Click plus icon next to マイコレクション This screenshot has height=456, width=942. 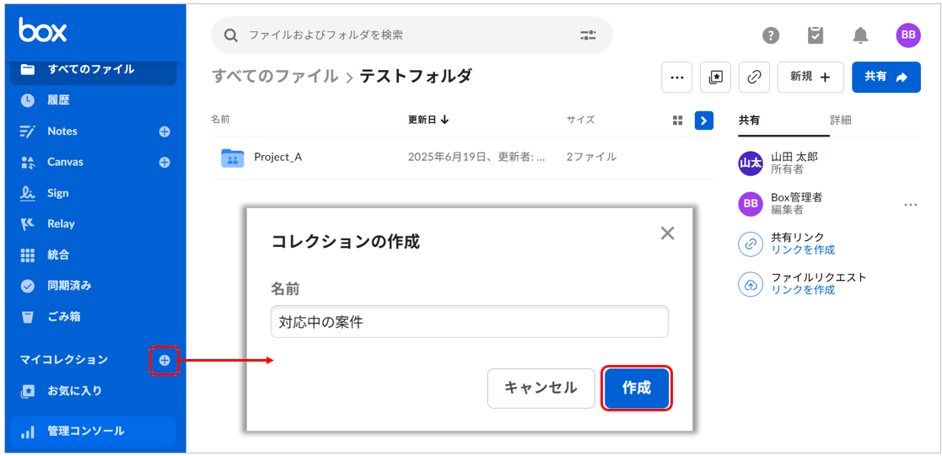(164, 360)
